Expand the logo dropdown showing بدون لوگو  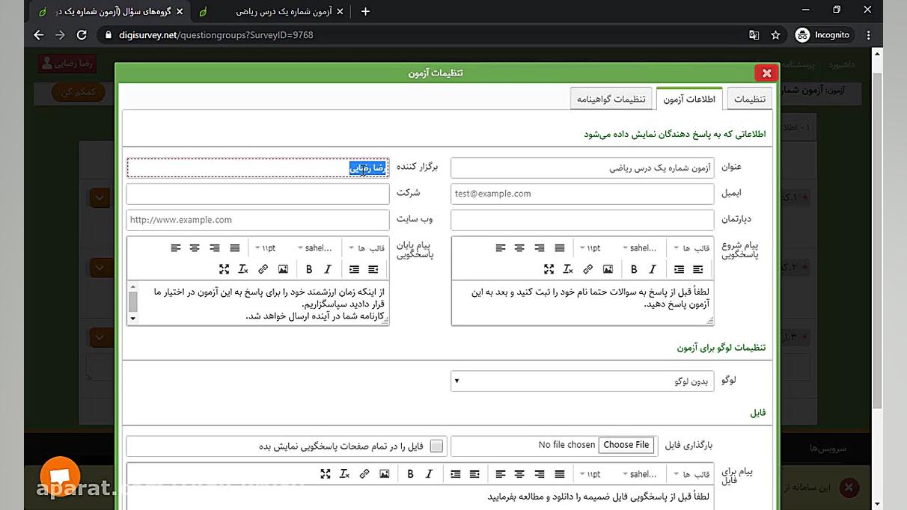(582, 381)
